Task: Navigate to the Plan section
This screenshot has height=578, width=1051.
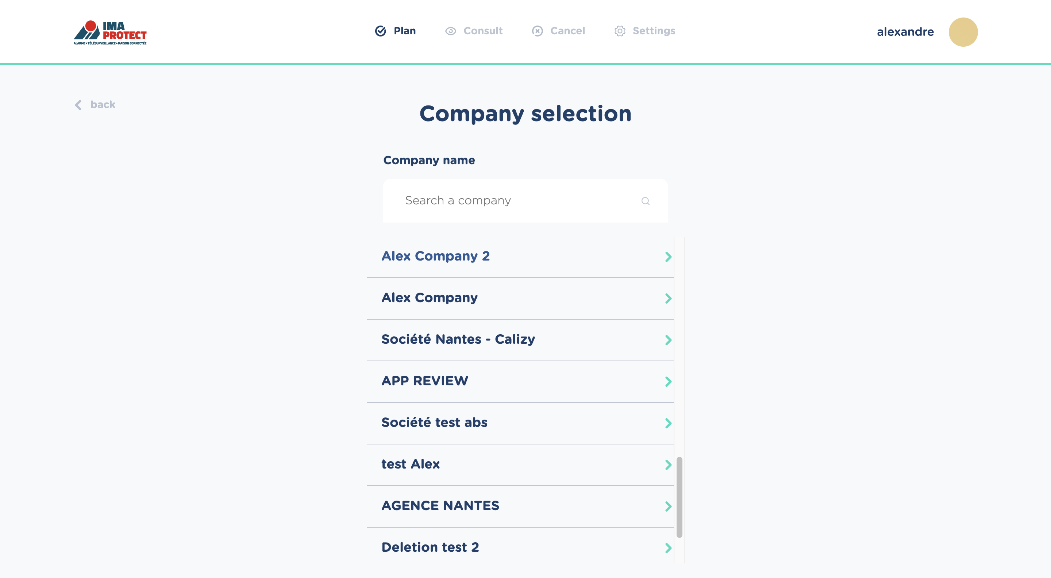Action: click(404, 31)
